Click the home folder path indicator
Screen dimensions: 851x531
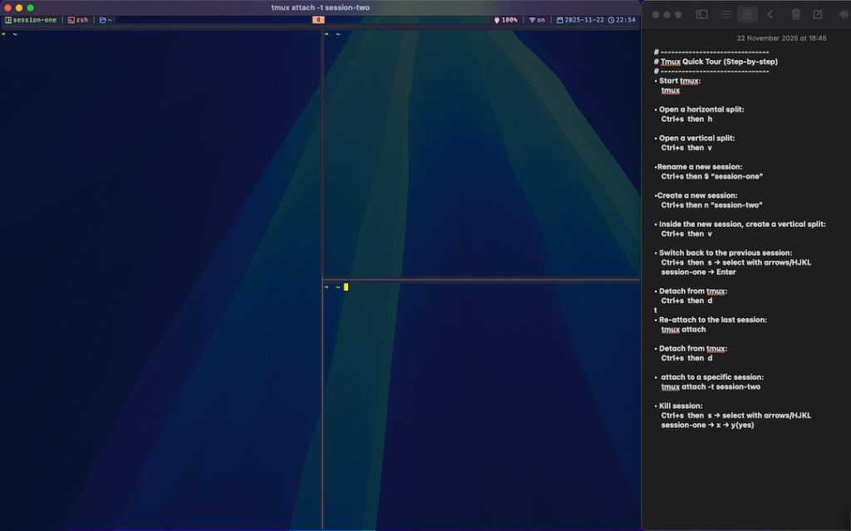tap(106, 19)
